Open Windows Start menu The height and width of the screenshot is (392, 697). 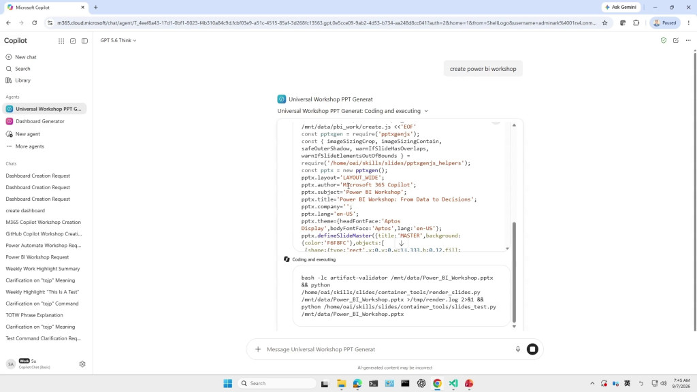(227, 383)
